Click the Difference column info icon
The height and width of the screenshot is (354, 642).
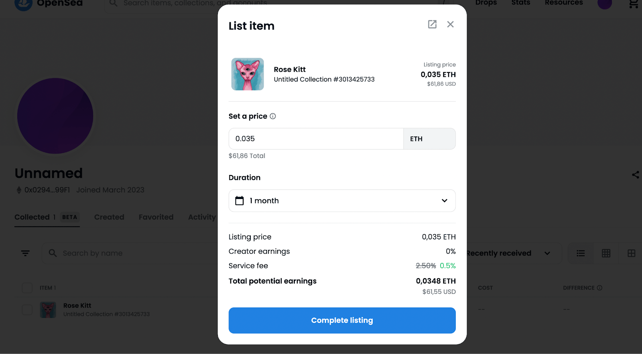599,288
